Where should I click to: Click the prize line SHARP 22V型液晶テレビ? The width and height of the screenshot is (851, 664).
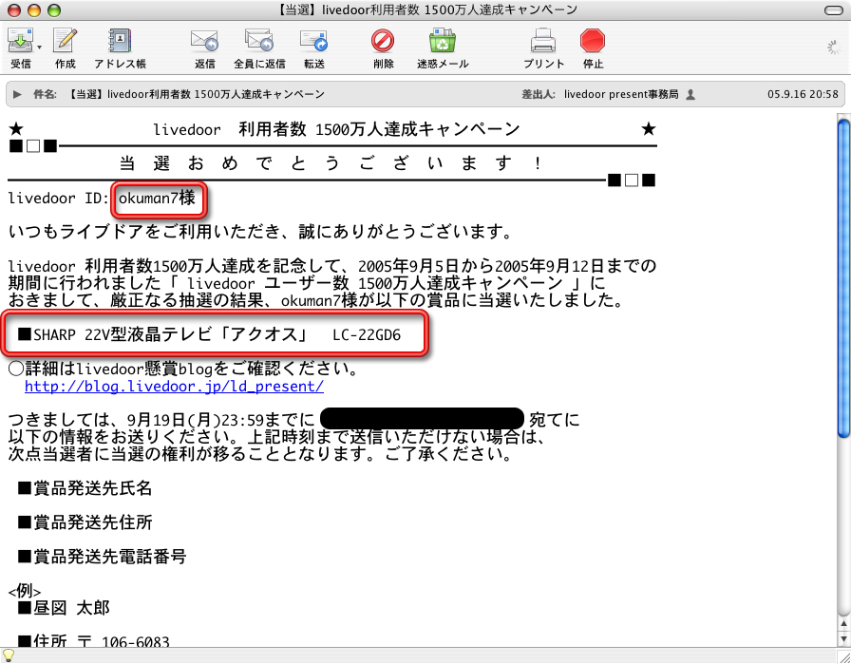(x=209, y=334)
